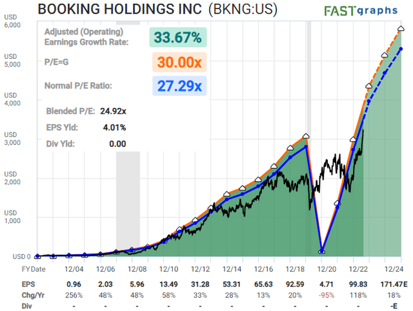Screen dimensions: 413x311
Task: Select the triangle marker at the forecast's top-right end
Action: (401, 28)
